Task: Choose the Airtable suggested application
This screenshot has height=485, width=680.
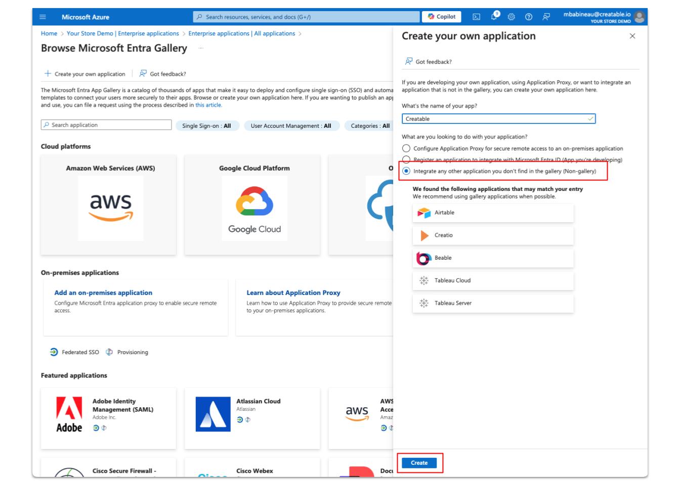Action: click(x=493, y=213)
